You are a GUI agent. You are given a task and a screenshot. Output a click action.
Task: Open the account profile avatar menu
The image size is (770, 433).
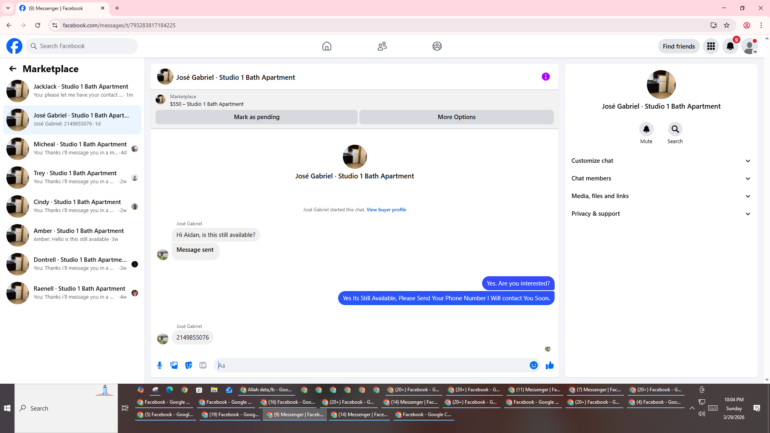pyautogui.click(x=750, y=46)
